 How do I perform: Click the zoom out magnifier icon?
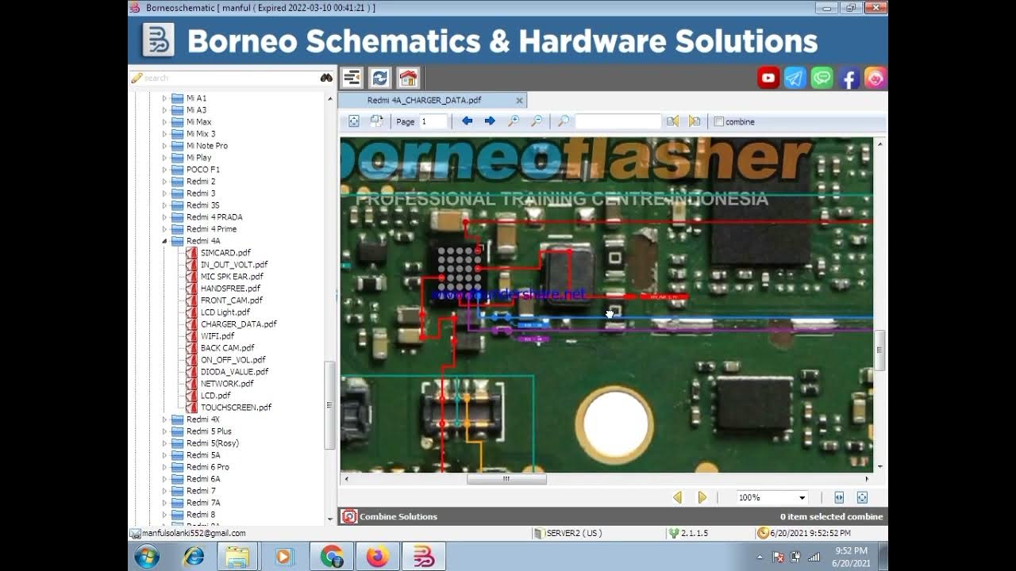point(537,121)
